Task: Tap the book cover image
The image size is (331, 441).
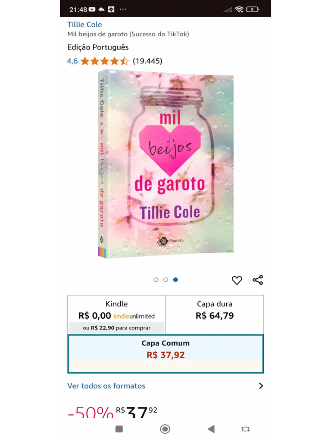Action: pos(165,164)
